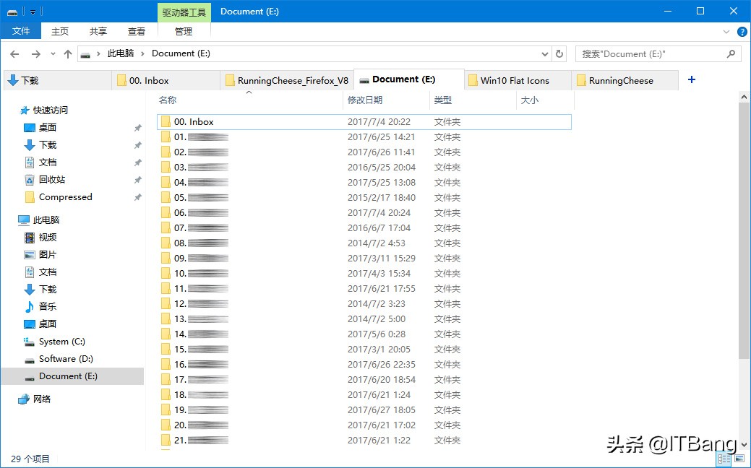Open a new tab with the plus icon
This screenshot has height=468, width=751.
click(693, 79)
